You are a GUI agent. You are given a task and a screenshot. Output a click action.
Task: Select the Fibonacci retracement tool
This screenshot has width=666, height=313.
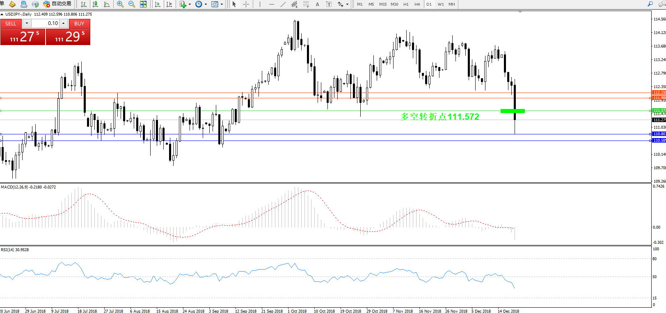pos(306,4)
